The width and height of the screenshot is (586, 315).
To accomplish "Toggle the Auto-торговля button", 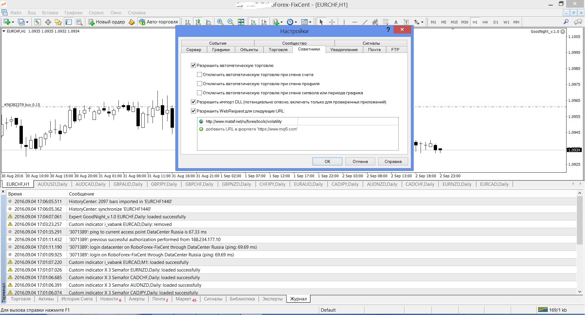I will click(x=158, y=22).
